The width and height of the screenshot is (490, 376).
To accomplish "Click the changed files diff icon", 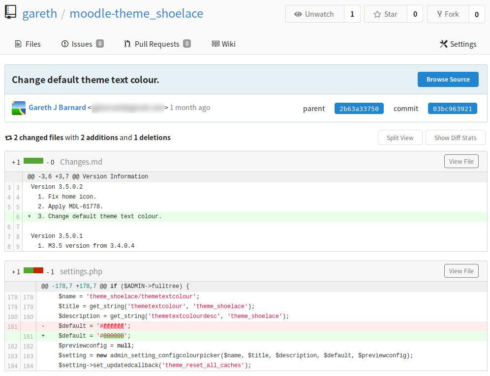I will click(x=8, y=138).
